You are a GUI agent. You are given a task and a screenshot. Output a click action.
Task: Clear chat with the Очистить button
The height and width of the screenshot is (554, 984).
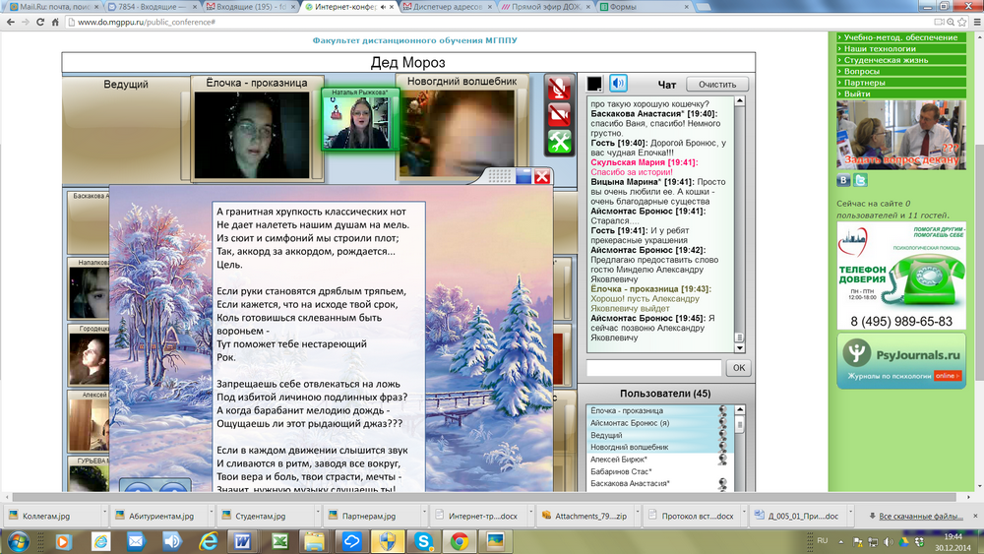(x=717, y=84)
